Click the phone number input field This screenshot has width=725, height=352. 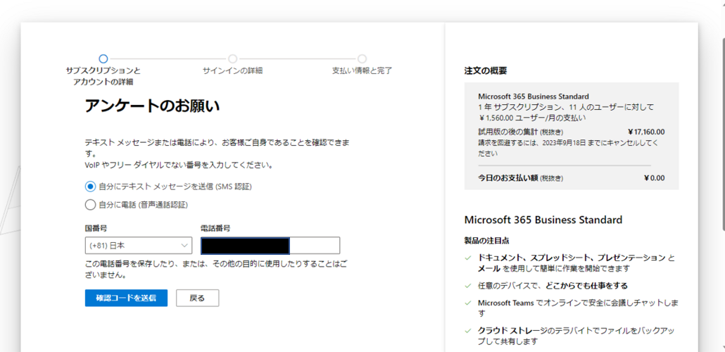click(x=270, y=246)
